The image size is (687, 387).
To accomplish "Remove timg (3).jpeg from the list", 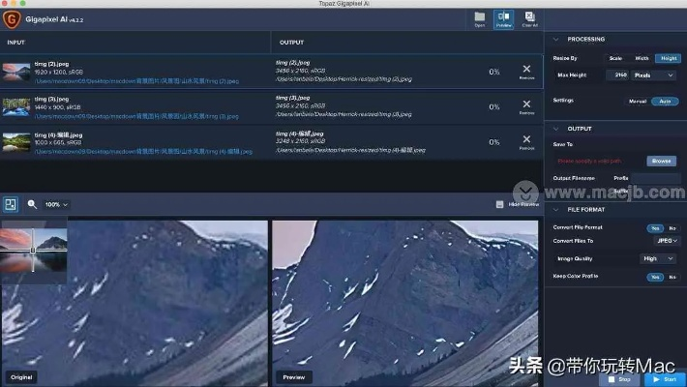I will click(526, 105).
